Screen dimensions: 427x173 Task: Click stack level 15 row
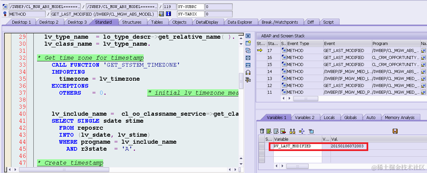341,64
